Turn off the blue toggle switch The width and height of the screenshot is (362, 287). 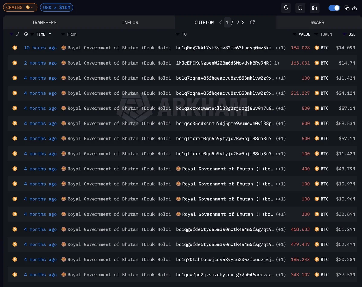point(334,8)
